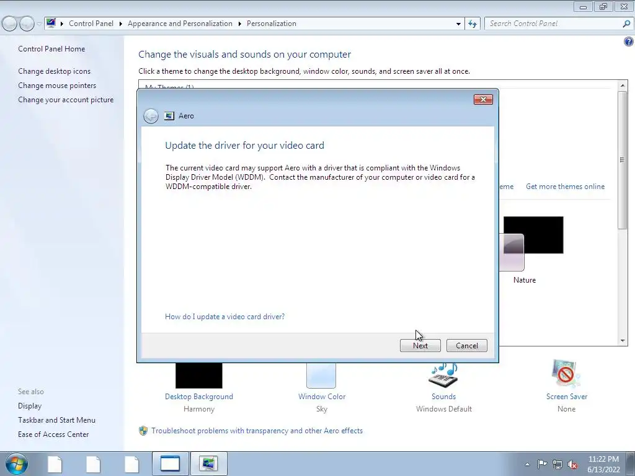Switch to the window taskbar button

pos(170,464)
